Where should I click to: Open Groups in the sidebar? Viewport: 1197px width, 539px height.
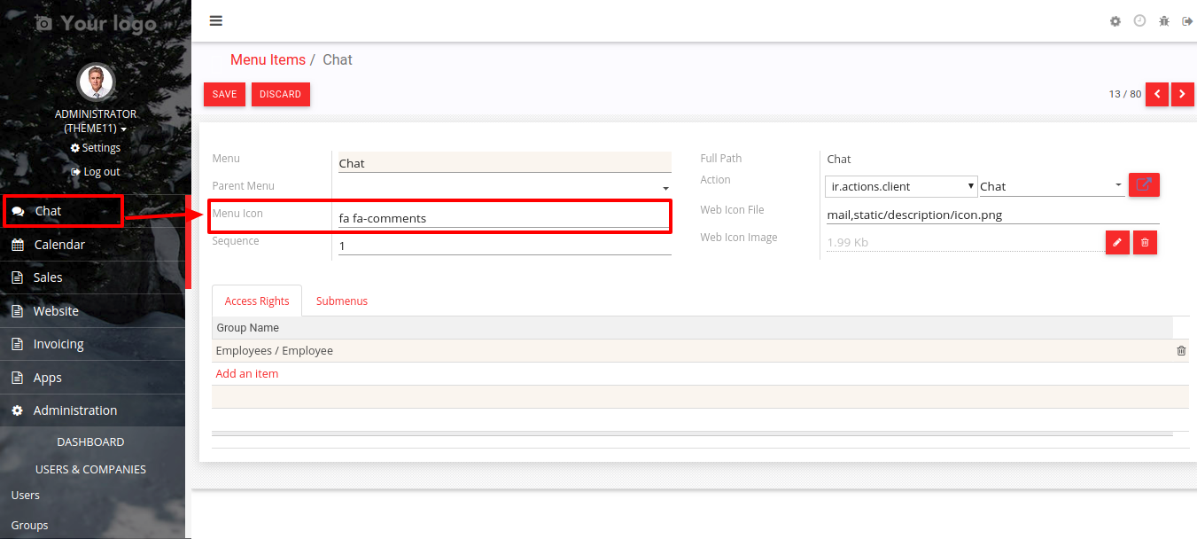29,525
